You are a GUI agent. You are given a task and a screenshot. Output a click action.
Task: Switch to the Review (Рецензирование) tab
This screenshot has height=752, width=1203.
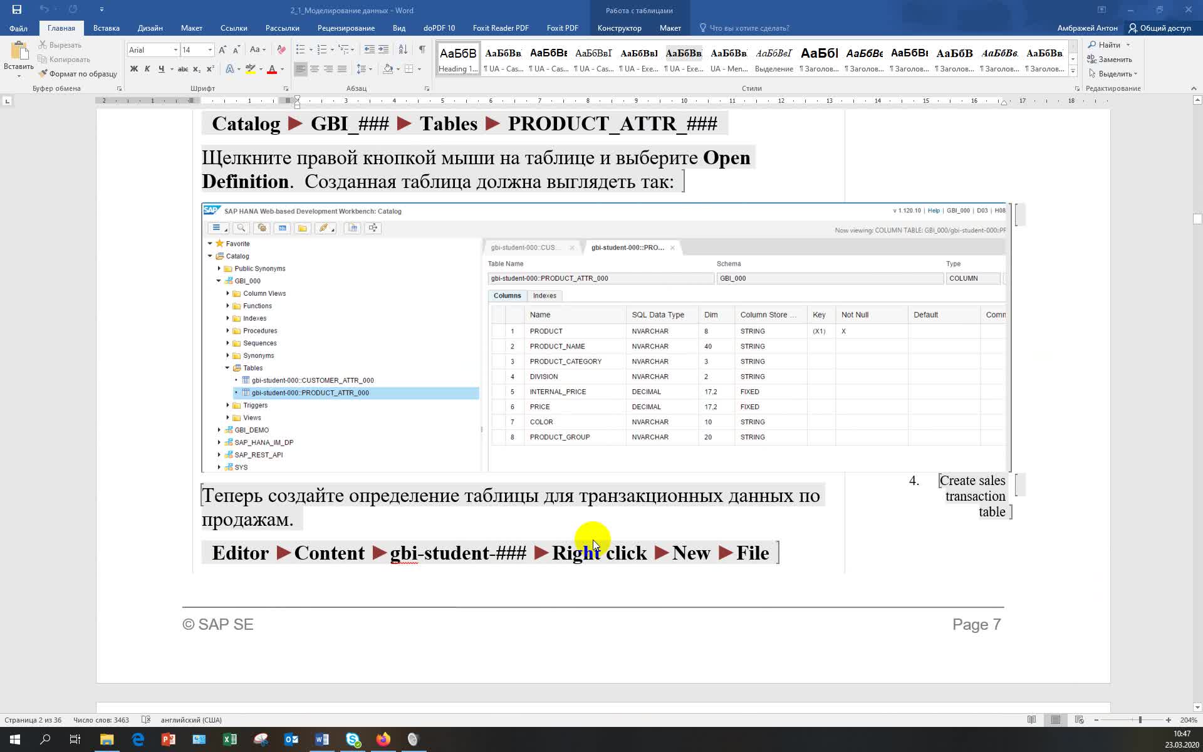tap(346, 28)
